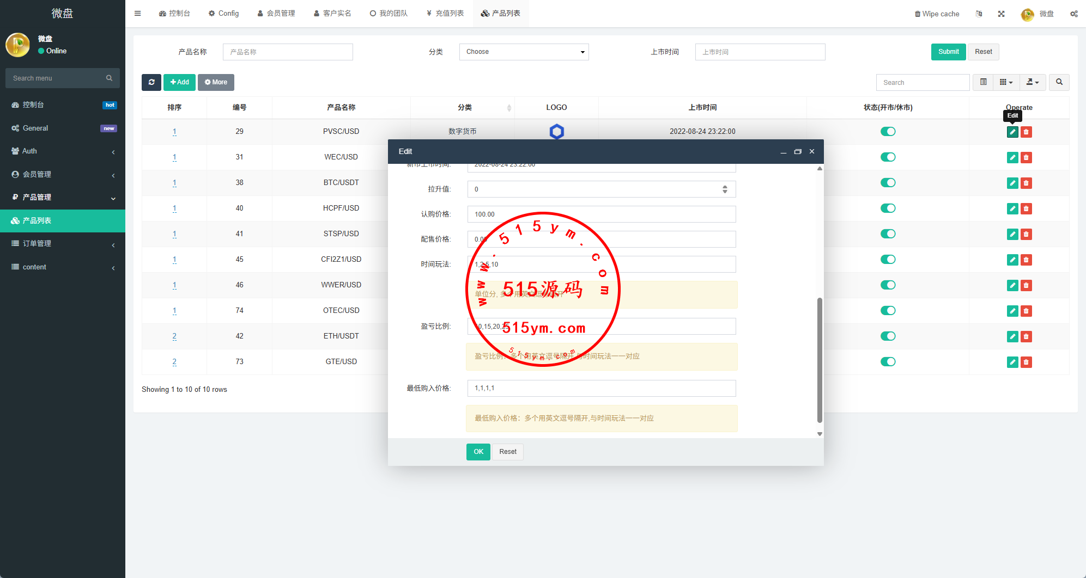Click the 最低购入价格 input field
The width and height of the screenshot is (1086, 578).
[x=601, y=388]
